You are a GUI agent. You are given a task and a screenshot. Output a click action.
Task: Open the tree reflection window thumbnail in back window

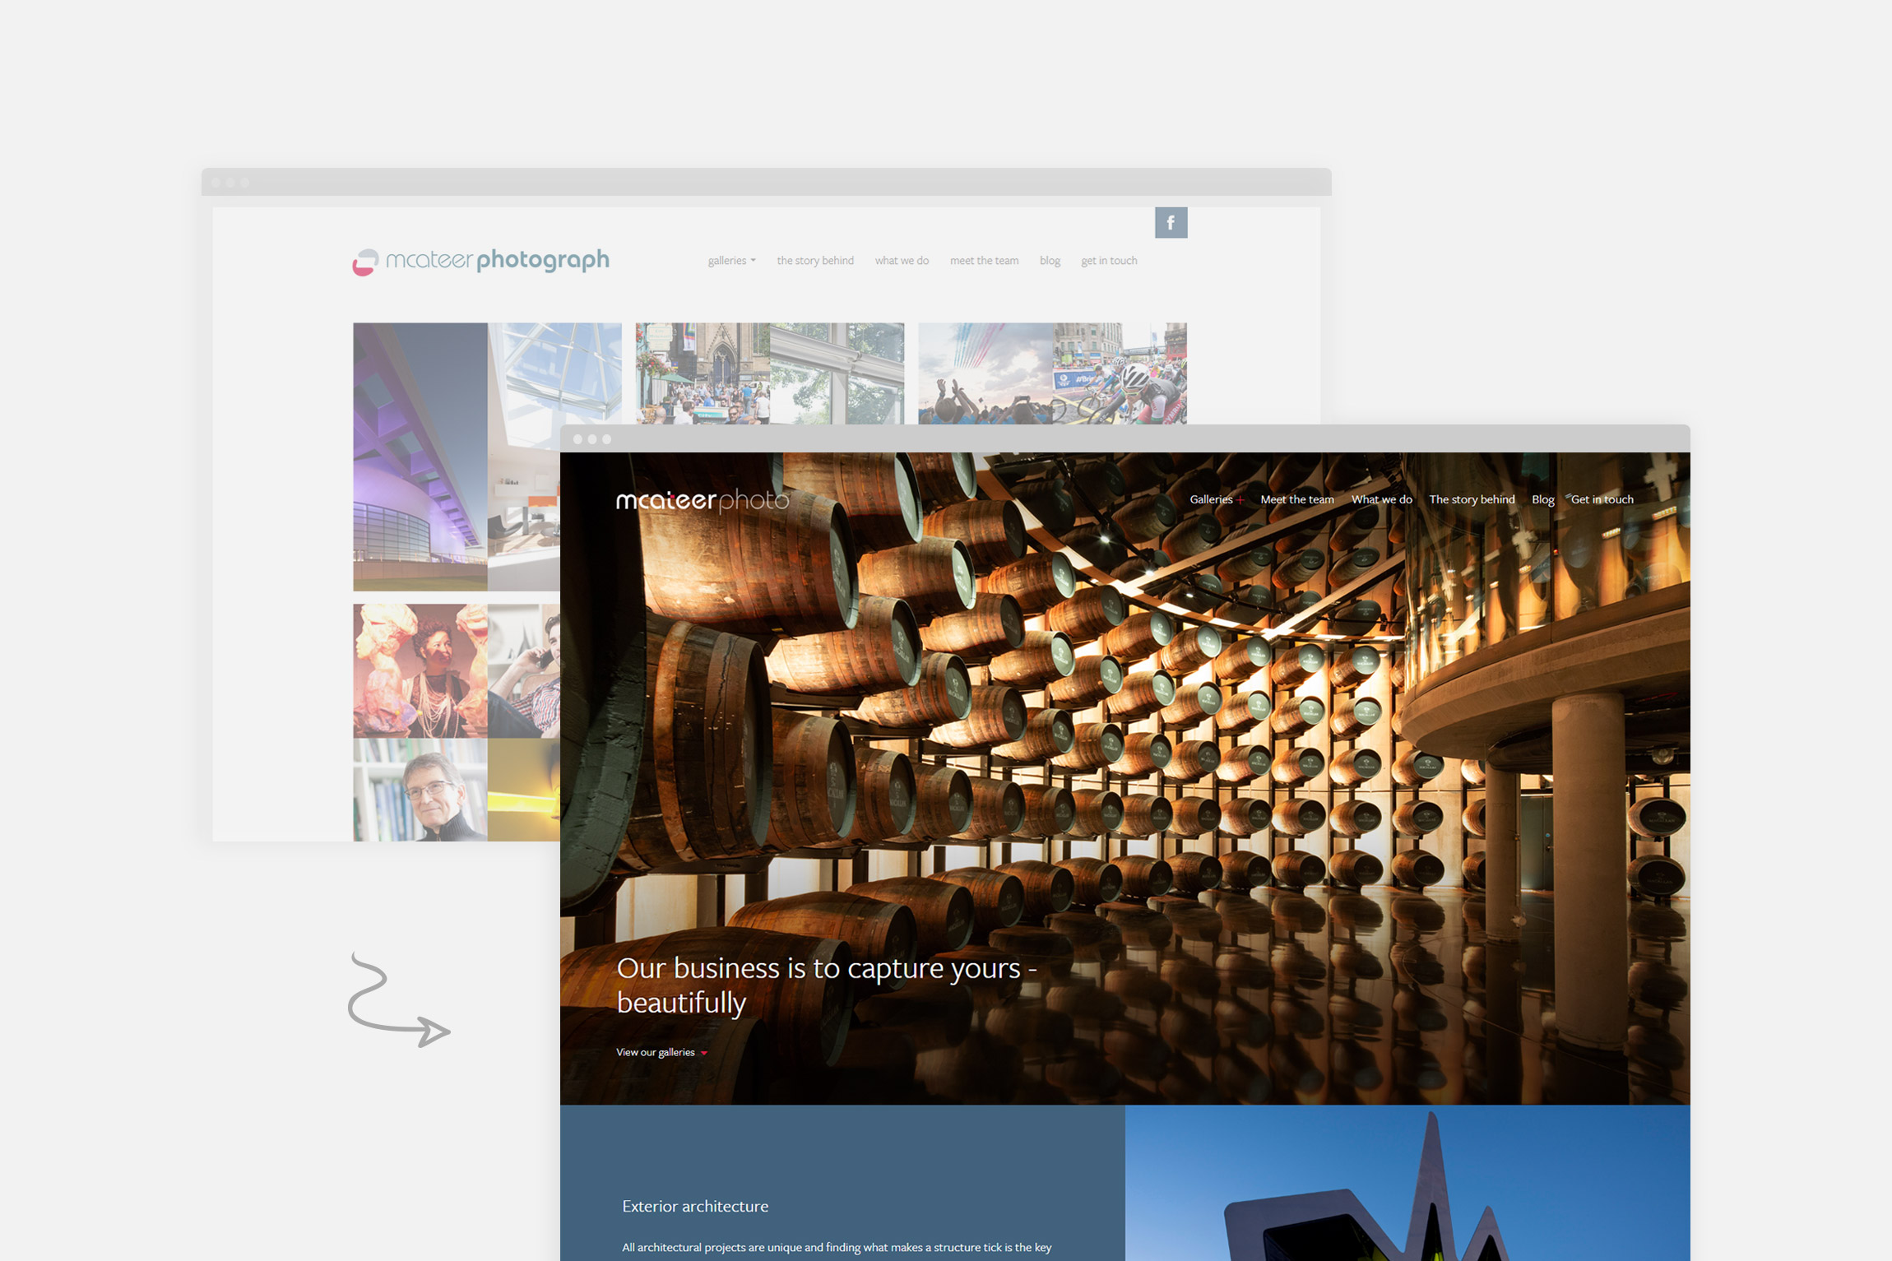[x=837, y=373]
